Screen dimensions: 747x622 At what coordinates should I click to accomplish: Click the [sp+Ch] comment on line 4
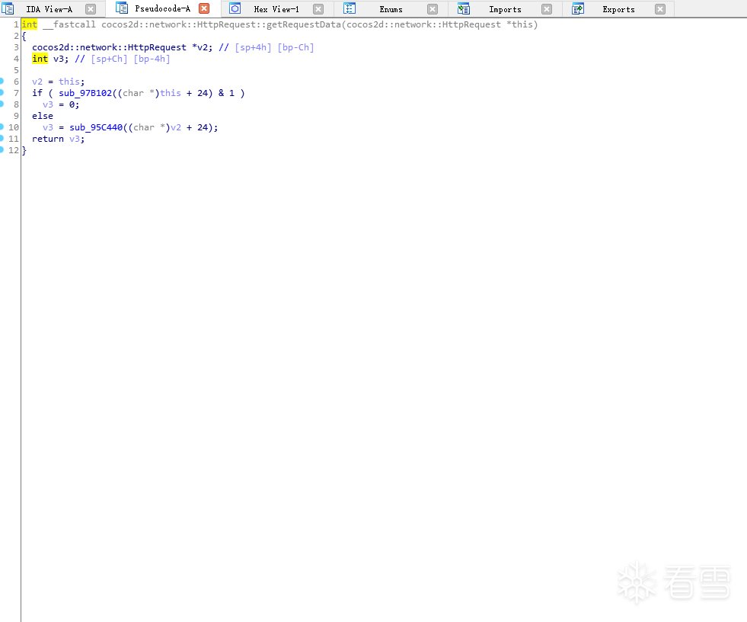(x=109, y=59)
